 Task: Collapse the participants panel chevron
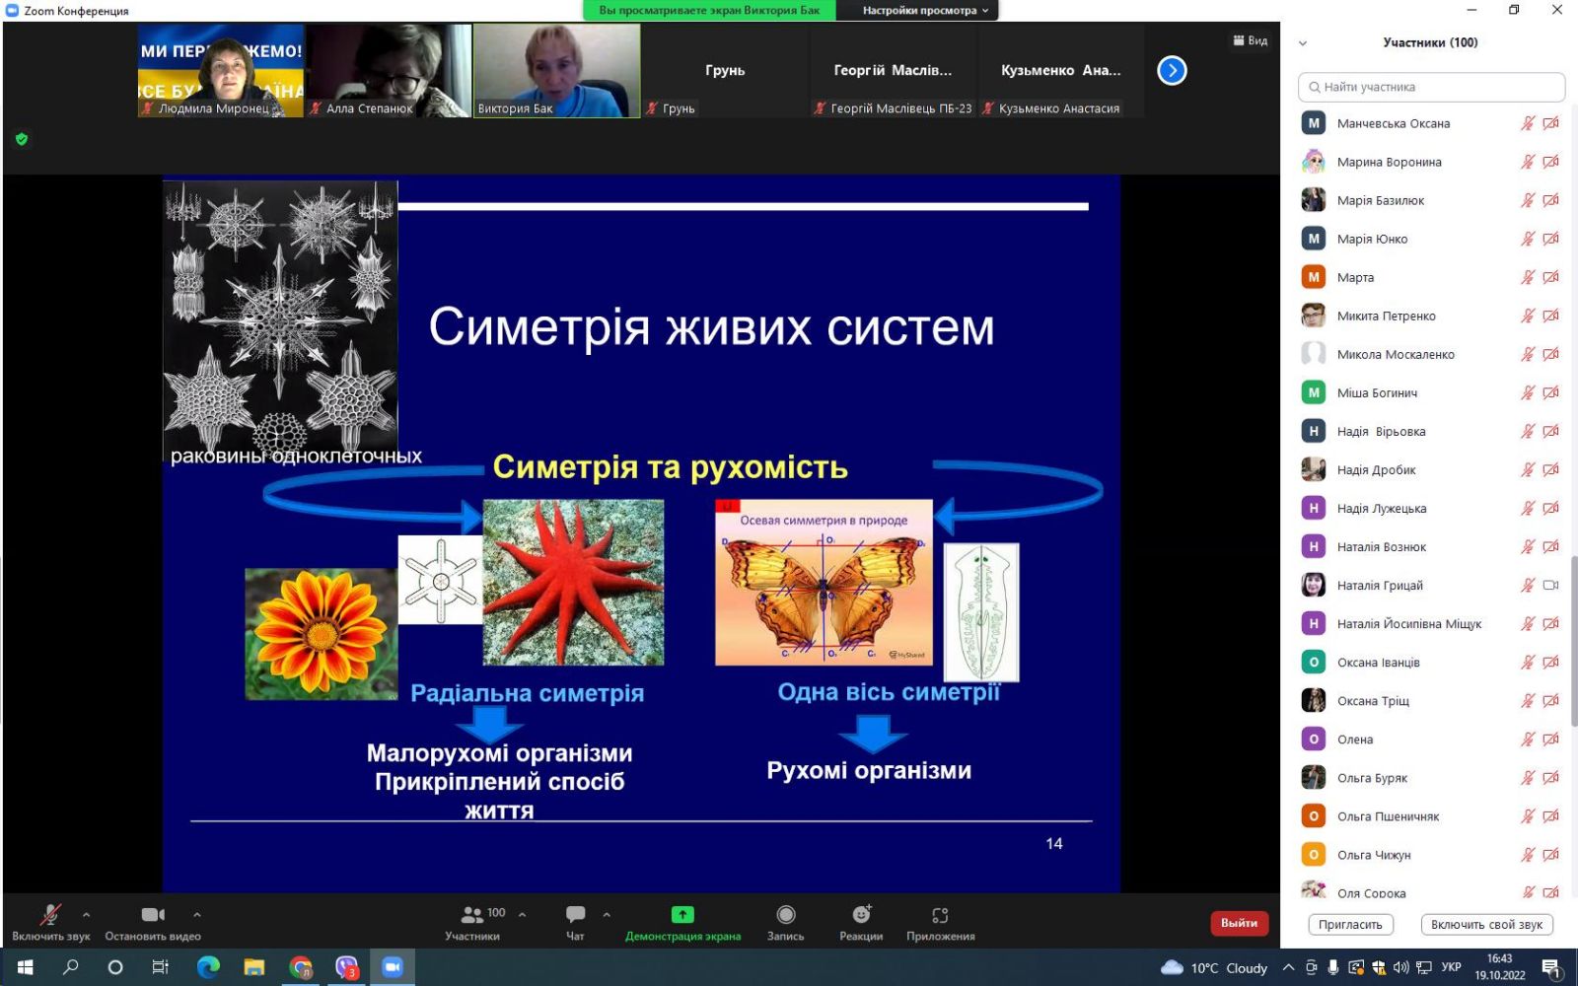(1303, 43)
